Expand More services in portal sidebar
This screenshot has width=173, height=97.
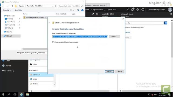point(8,71)
